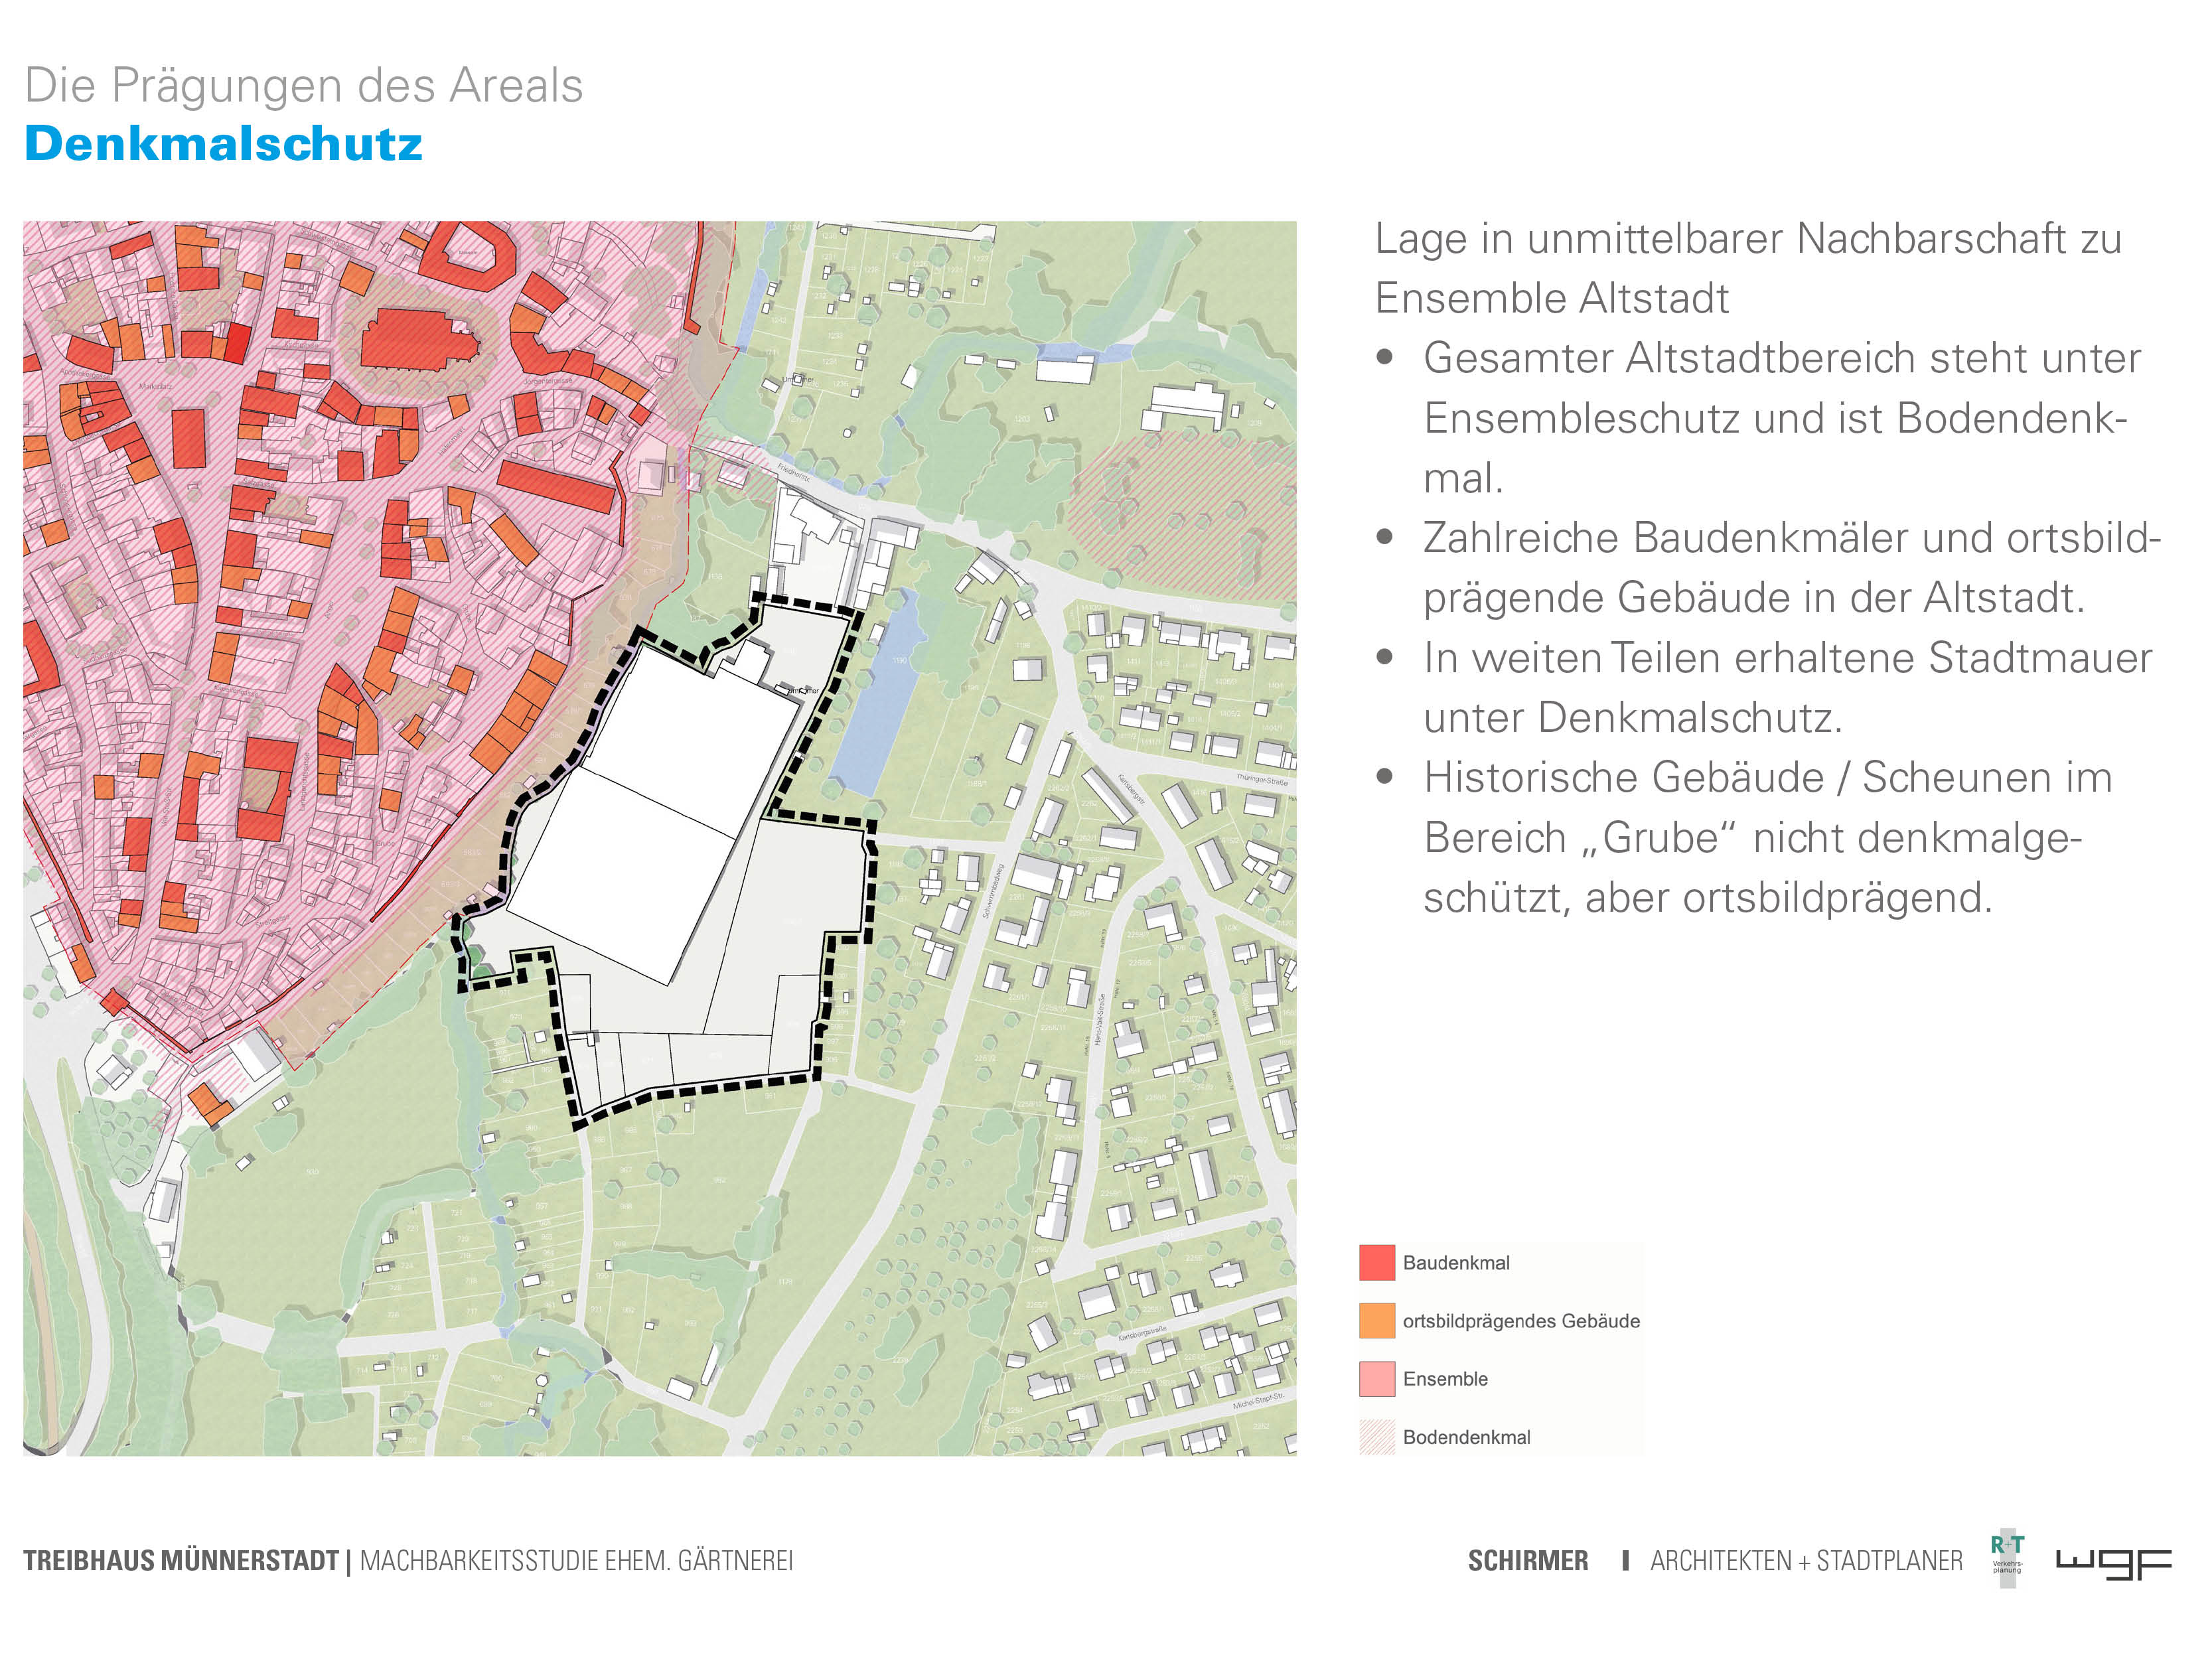Click the pink Ensemble legend swatch
This screenshot has height=1659, width=2212.
[x=1376, y=1379]
